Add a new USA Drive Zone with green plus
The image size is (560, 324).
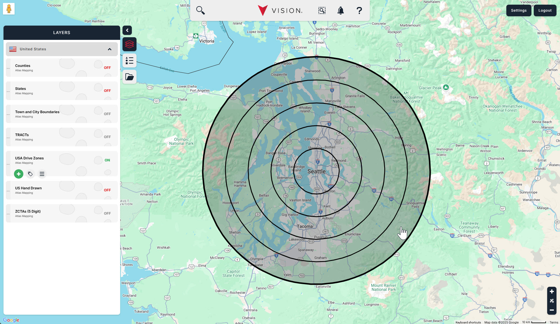point(19,174)
